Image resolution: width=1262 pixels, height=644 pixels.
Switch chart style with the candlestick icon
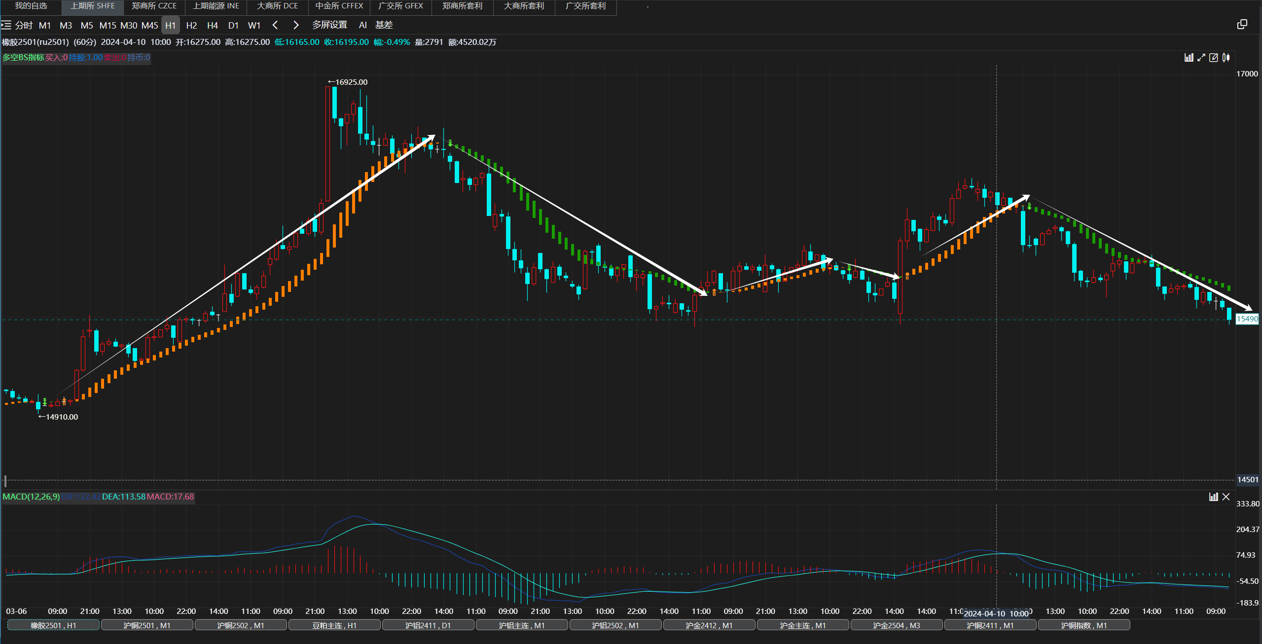1226,58
